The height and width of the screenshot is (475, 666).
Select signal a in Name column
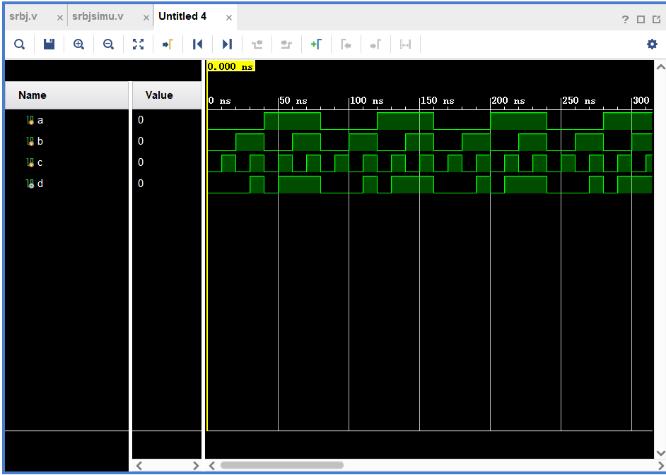(40, 120)
